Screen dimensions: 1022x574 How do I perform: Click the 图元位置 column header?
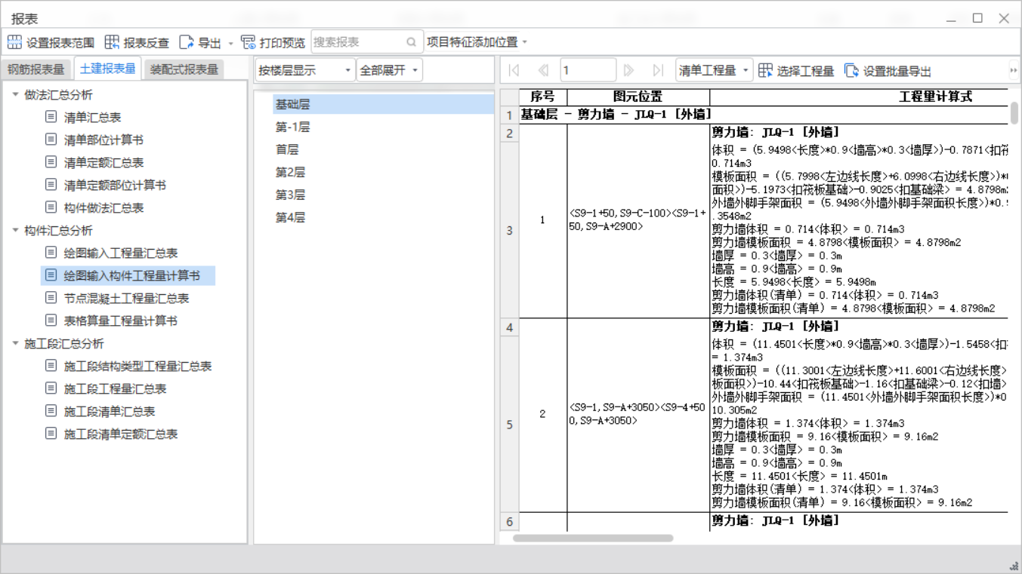point(638,97)
